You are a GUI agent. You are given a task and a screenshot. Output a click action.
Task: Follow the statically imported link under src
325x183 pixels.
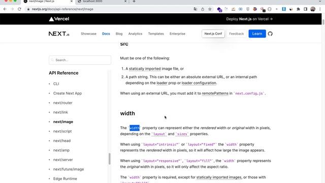click(x=145, y=69)
